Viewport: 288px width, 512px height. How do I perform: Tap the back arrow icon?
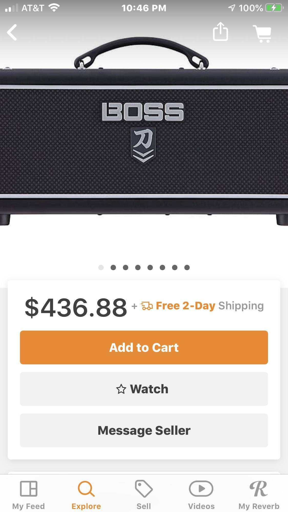(x=12, y=32)
